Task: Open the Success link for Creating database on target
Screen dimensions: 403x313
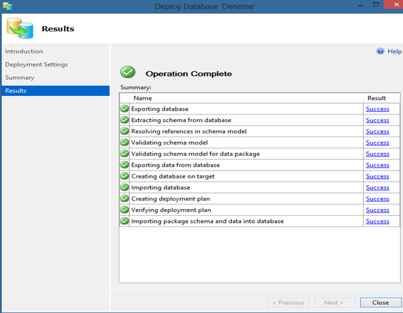Action: tap(378, 176)
